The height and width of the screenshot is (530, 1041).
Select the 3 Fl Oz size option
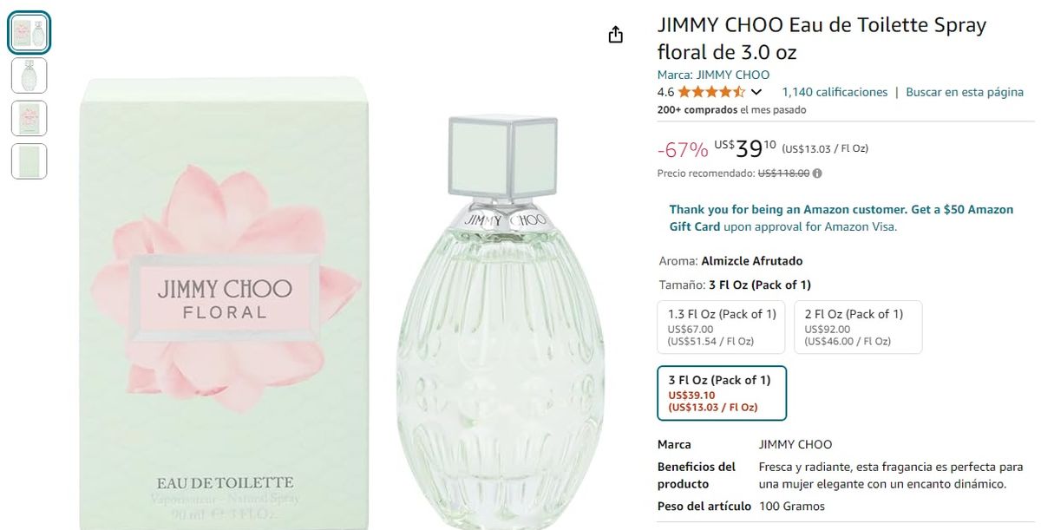click(x=722, y=393)
